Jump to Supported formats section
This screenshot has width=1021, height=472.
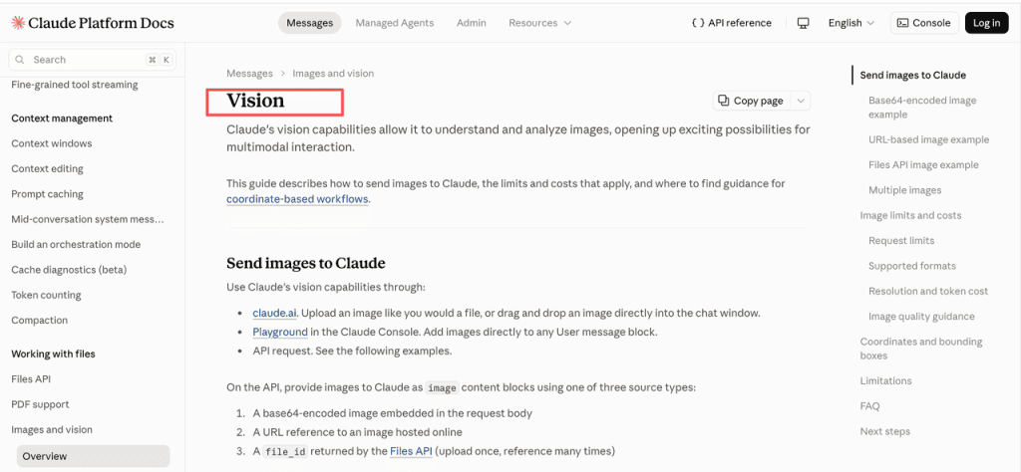click(911, 266)
